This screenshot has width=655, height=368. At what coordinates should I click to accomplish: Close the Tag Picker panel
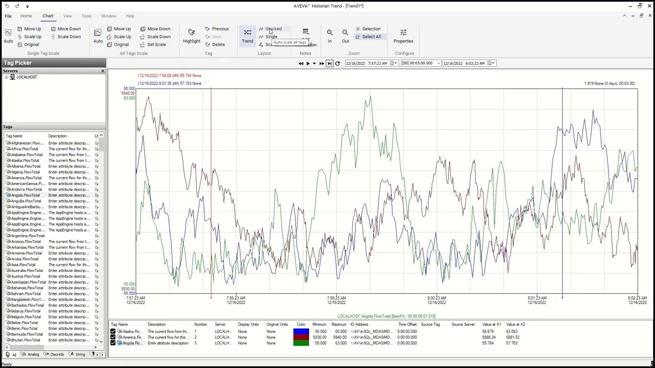click(102, 71)
